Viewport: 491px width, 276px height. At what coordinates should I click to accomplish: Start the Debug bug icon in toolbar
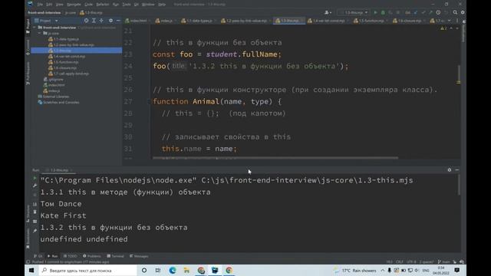point(383,12)
